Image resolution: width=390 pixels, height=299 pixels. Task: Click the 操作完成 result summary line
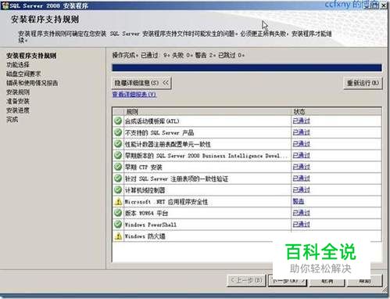[178, 55]
